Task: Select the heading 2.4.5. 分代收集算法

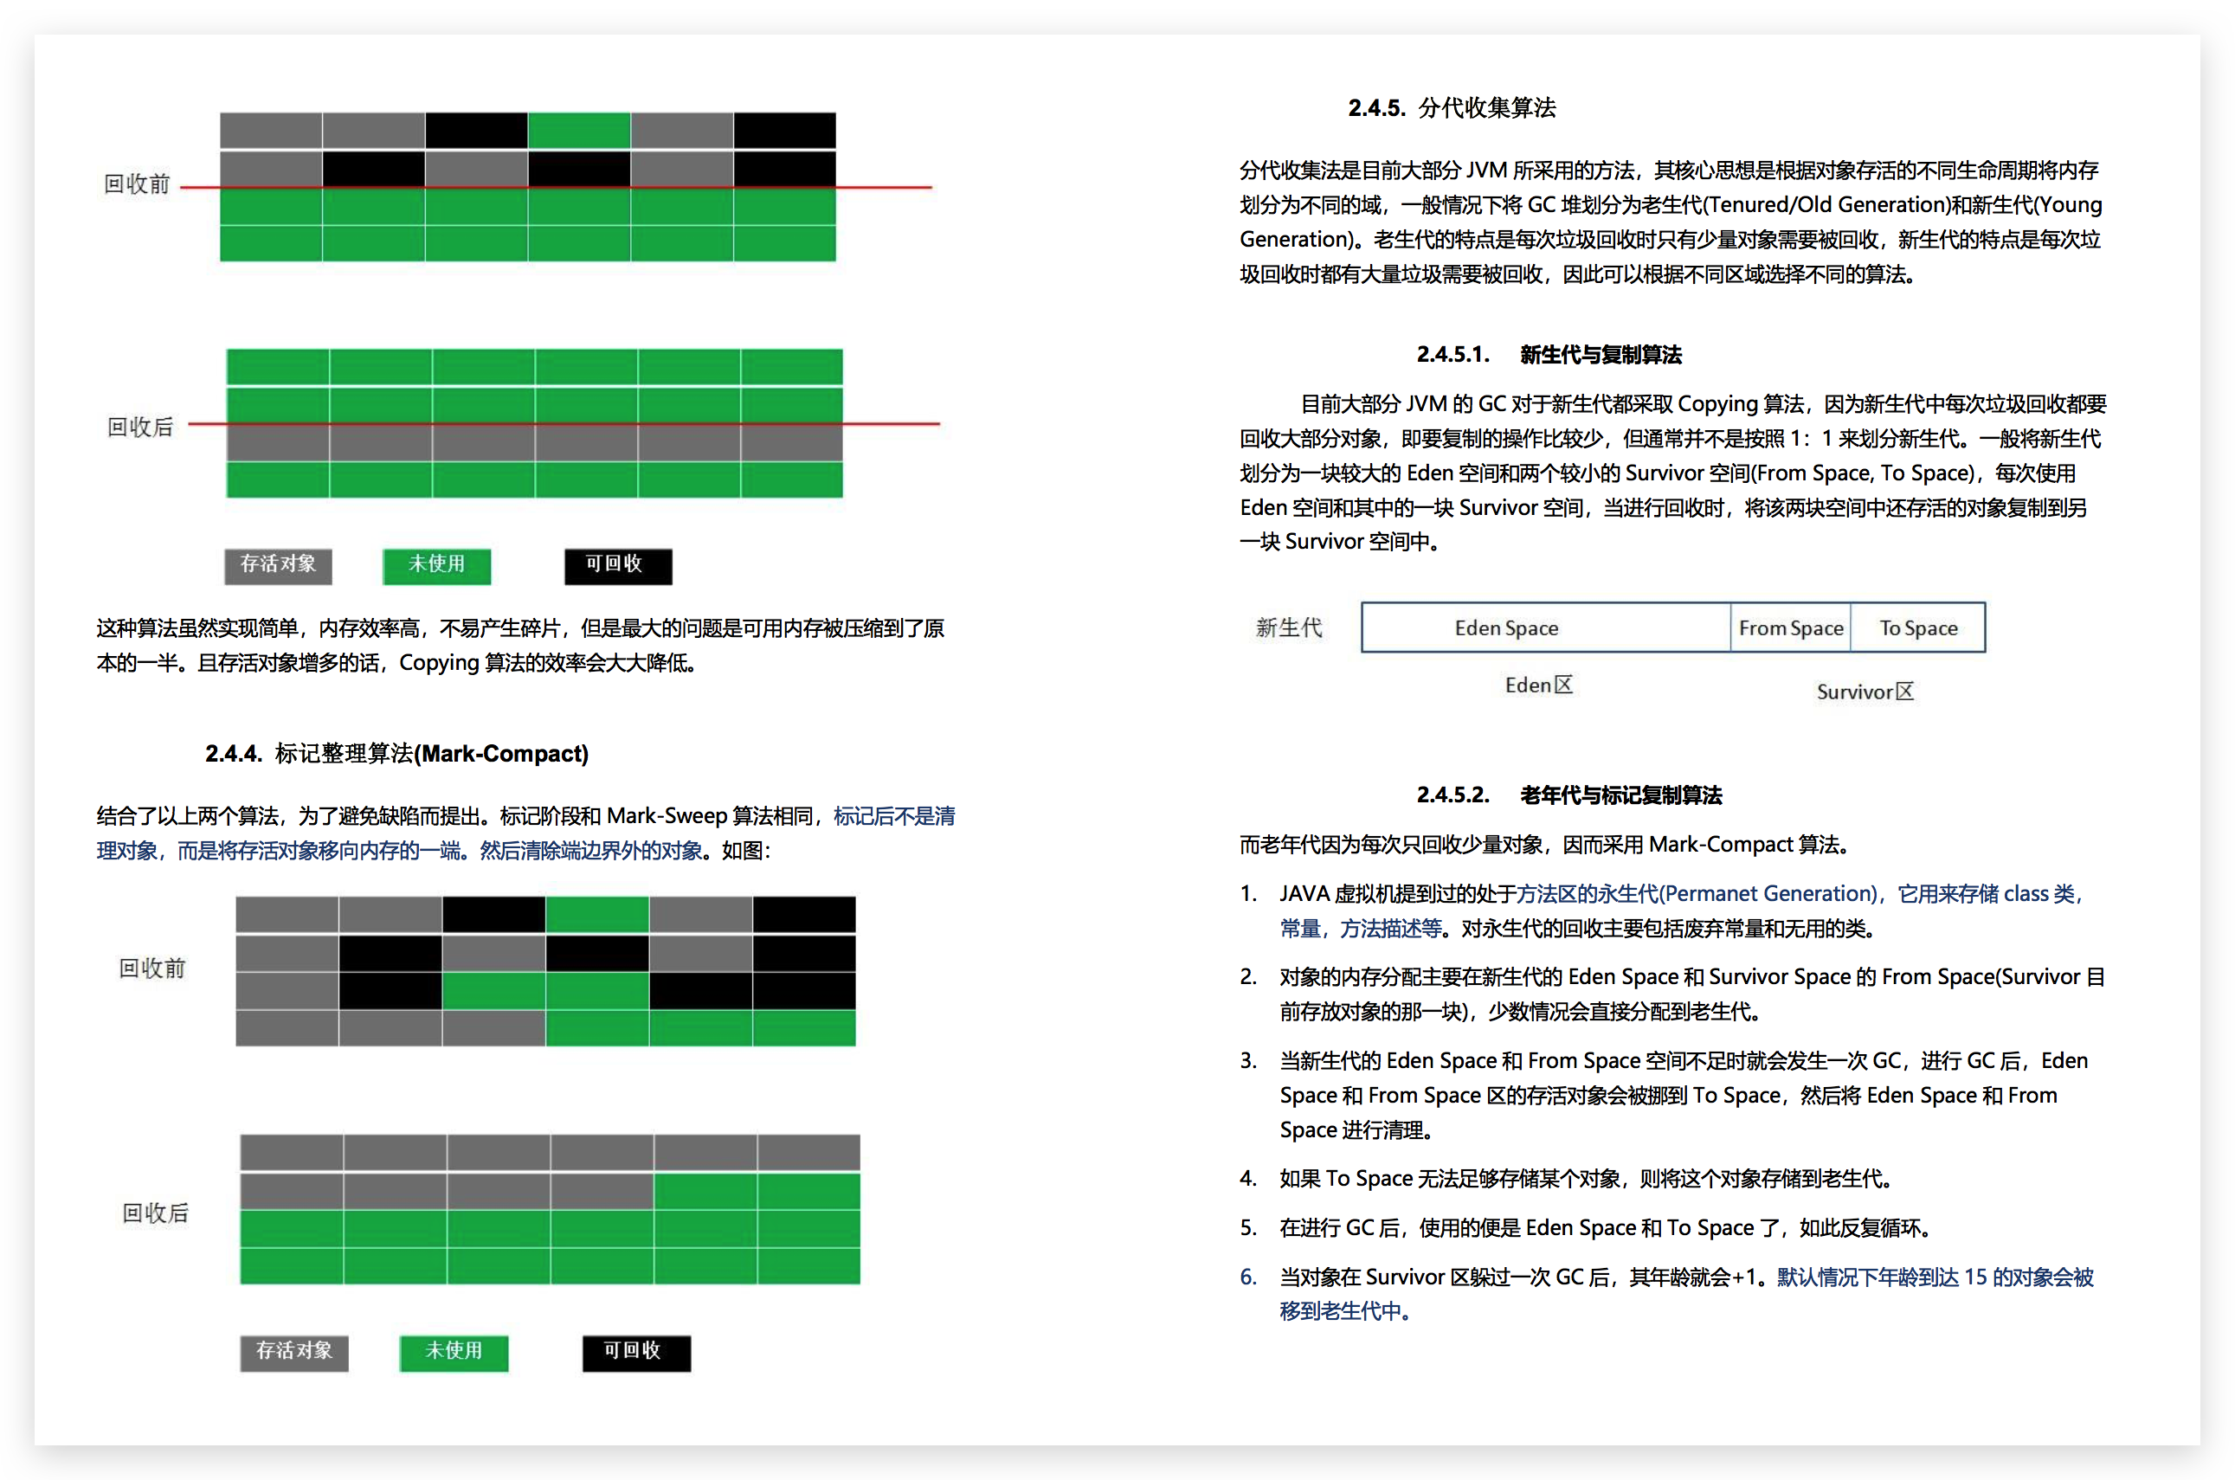Action: 1452,108
